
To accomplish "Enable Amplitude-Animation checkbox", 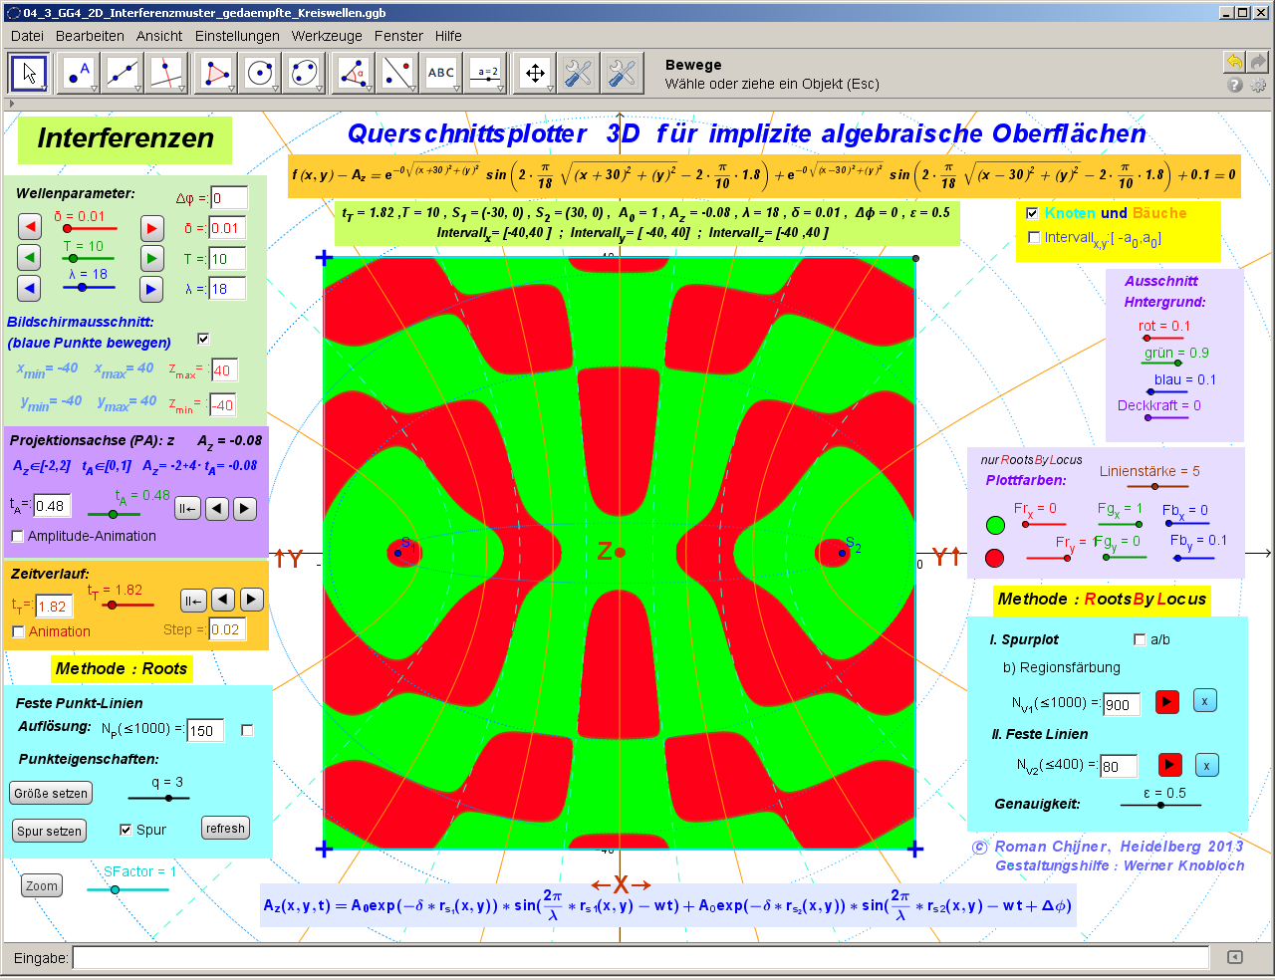I will pos(17,536).
